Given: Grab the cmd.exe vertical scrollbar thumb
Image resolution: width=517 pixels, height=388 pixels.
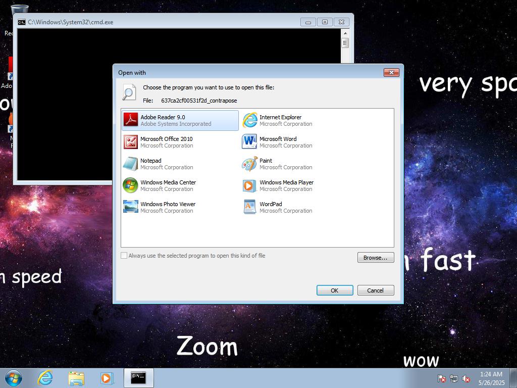Looking at the screenshot, I should (345, 43).
